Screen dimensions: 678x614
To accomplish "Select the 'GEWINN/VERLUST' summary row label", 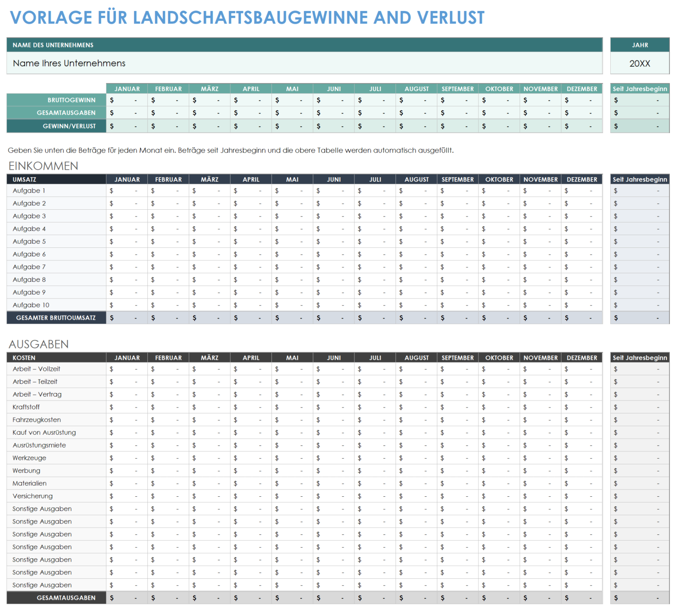I will coord(56,126).
